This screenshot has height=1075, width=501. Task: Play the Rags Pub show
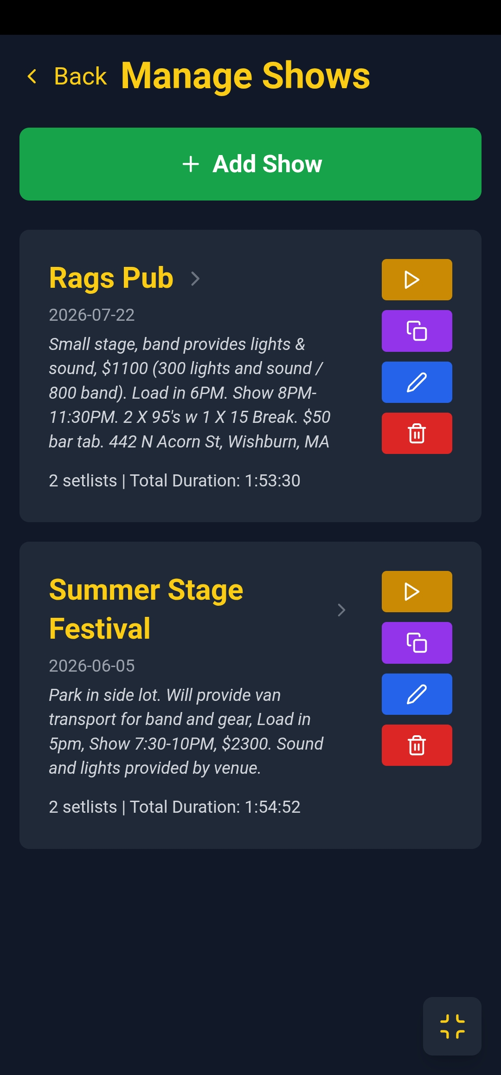(x=416, y=279)
